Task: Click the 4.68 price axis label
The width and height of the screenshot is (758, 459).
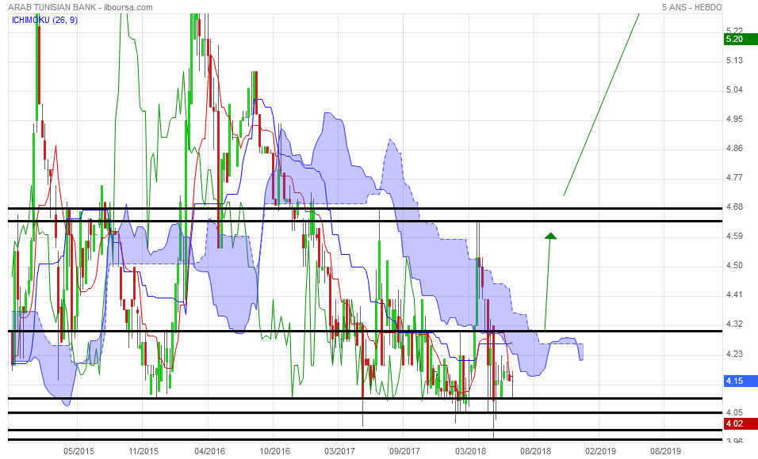Action: click(735, 207)
